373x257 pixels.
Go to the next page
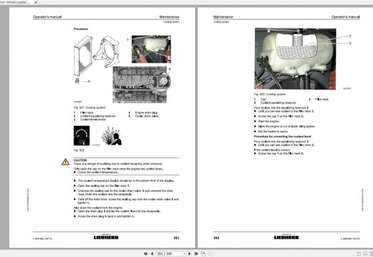190,254
